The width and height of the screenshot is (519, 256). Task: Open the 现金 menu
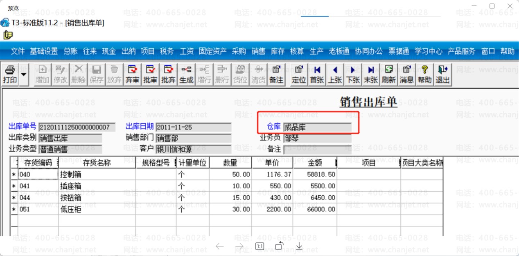click(109, 51)
